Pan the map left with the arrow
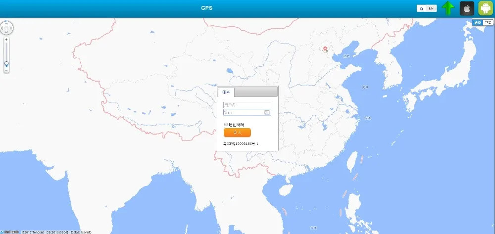Screen dimensions: 495x234 pos(2,28)
